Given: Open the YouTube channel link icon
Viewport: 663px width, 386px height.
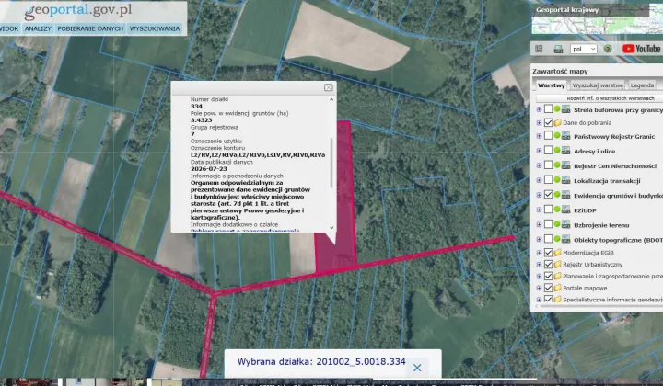Looking at the screenshot, I should pos(641,49).
